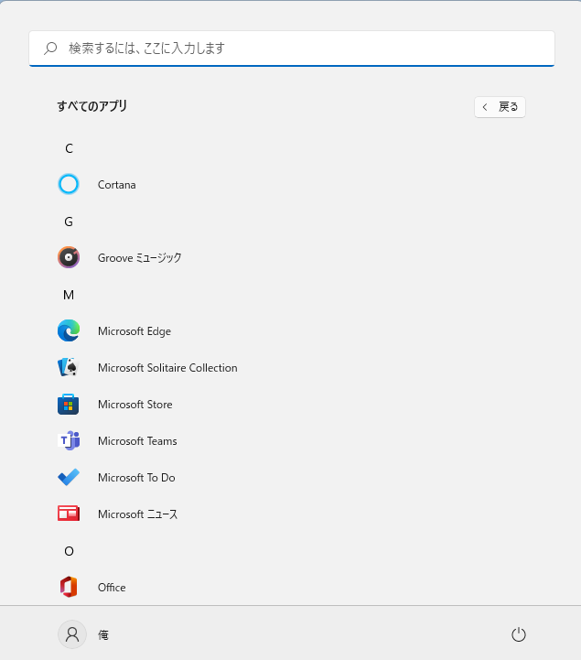Click the Microsoft Edge text label
This screenshot has width=581, height=660.
134,331
